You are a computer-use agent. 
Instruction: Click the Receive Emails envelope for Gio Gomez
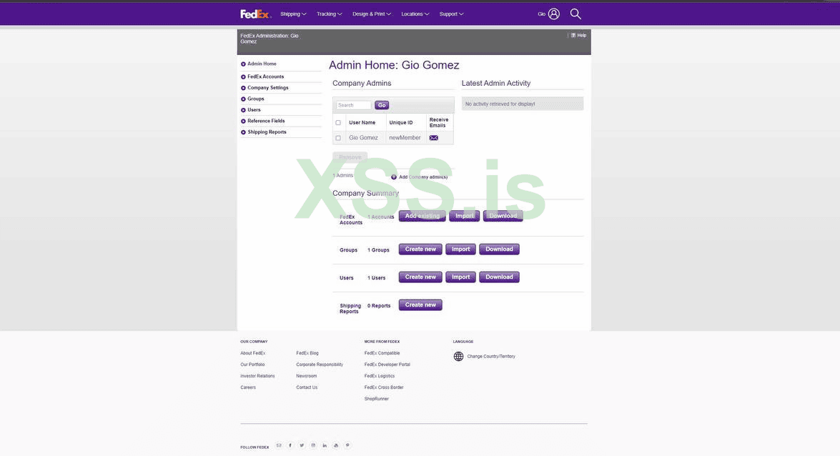(433, 138)
